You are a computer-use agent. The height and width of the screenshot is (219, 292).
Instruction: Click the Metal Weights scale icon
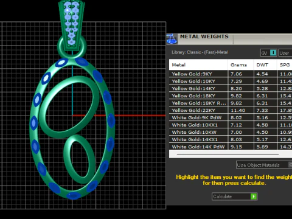pyautogui.click(x=172, y=39)
